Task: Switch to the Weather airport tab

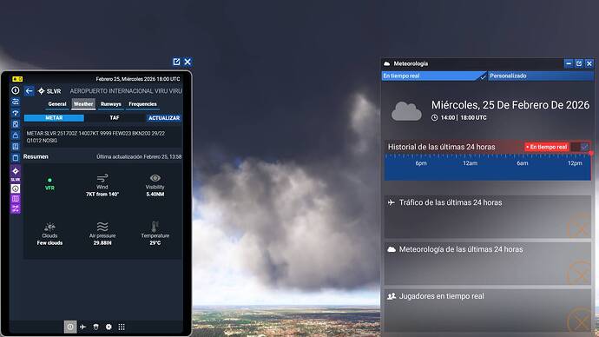Action: point(83,104)
